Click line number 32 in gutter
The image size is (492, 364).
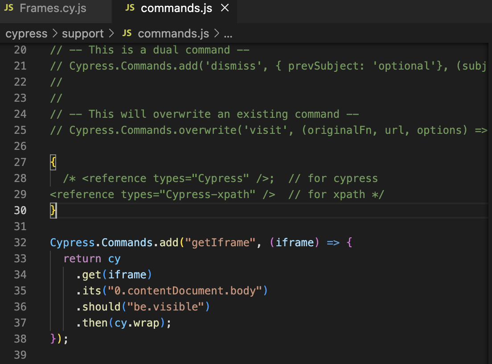(20, 243)
